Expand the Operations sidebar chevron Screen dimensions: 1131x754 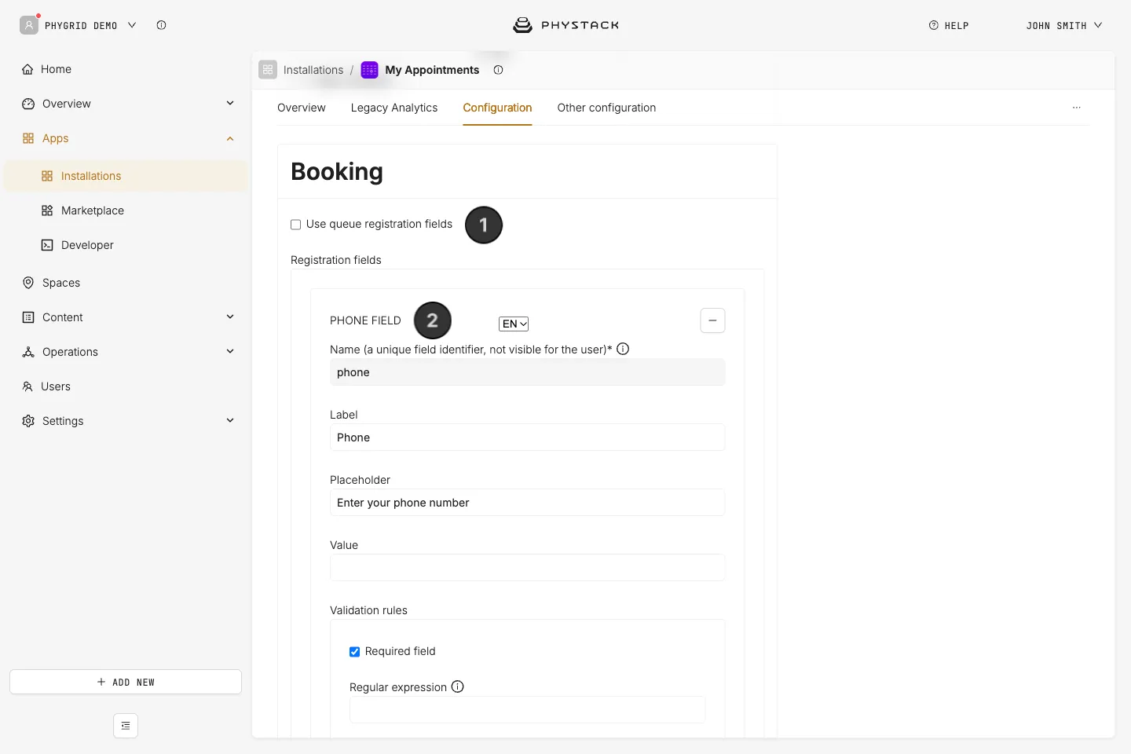pyautogui.click(x=230, y=351)
